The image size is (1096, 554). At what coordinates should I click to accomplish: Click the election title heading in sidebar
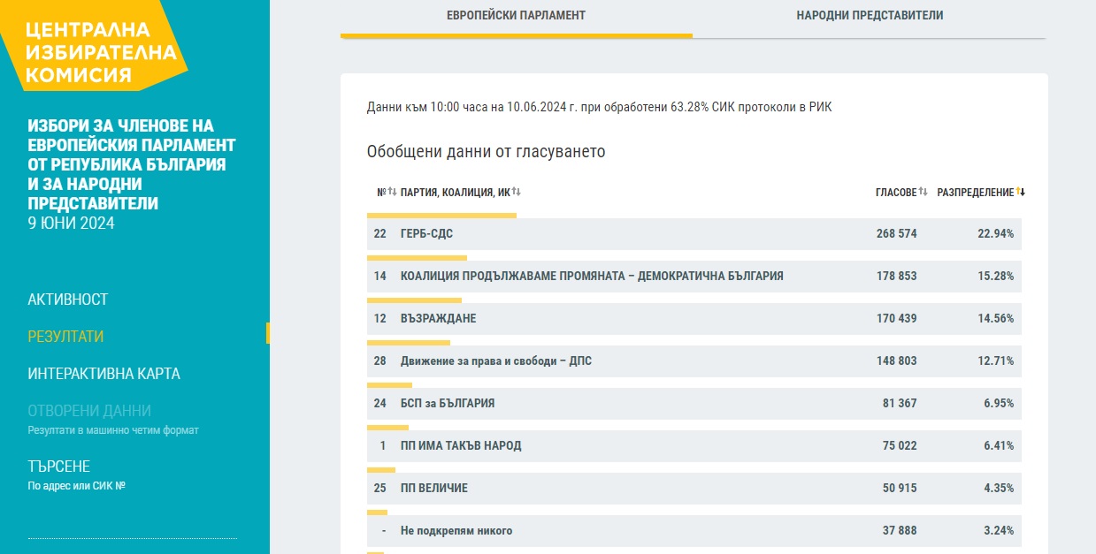[132, 164]
